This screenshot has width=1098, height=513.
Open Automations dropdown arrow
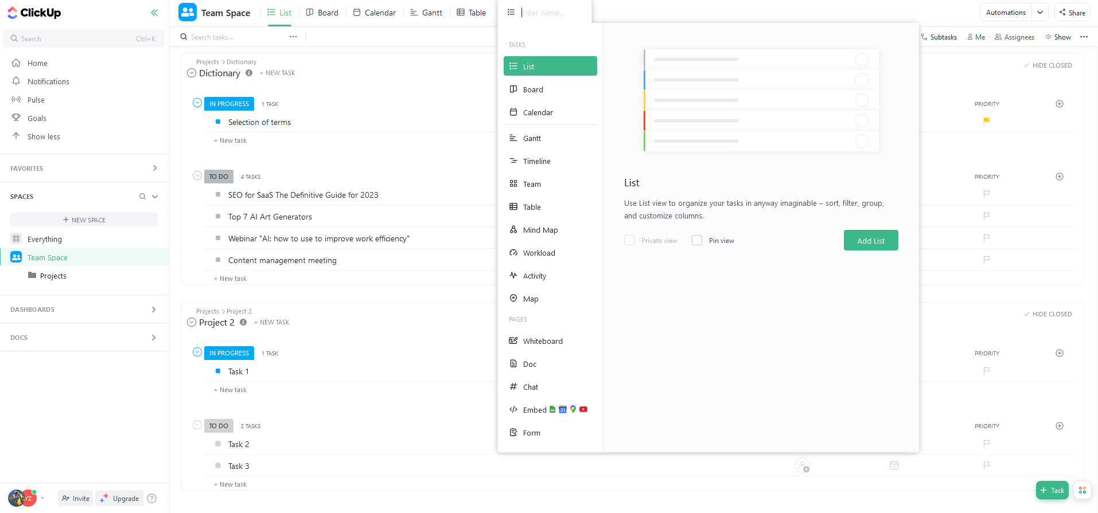click(1040, 12)
